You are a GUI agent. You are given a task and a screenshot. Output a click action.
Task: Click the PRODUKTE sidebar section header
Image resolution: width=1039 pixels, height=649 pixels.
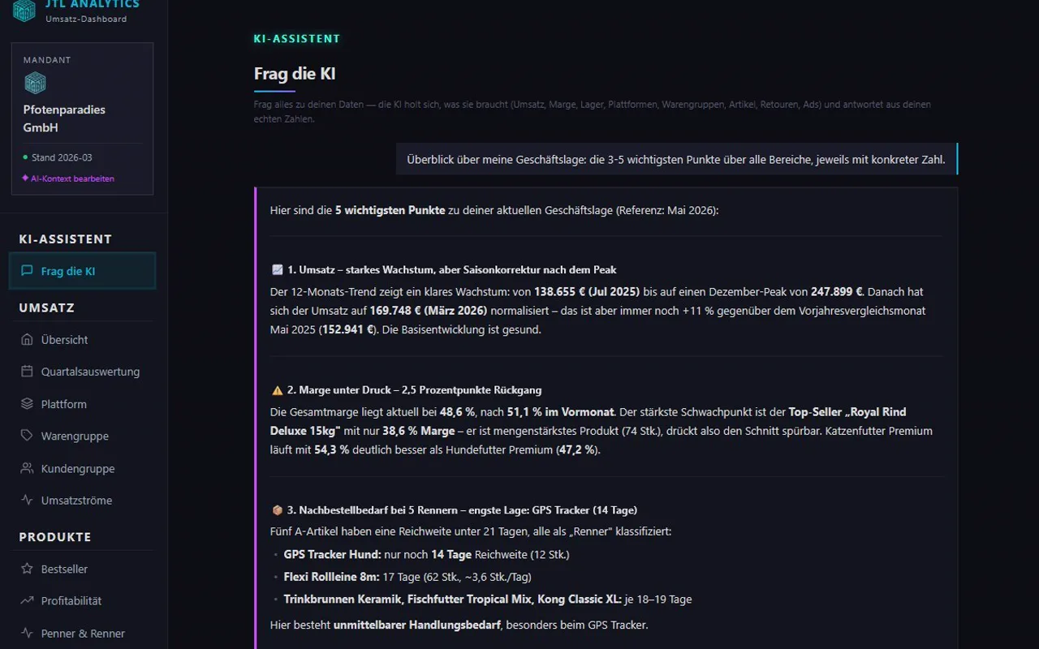tap(55, 537)
